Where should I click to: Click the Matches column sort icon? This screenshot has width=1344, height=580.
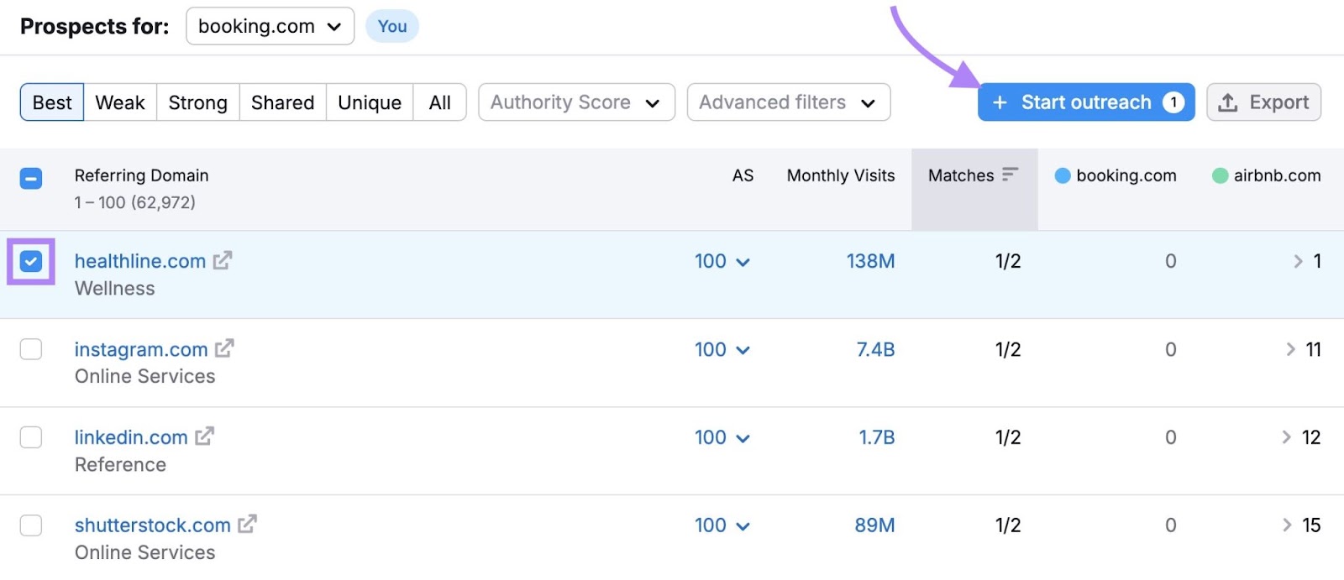pyautogui.click(x=1010, y=175)
